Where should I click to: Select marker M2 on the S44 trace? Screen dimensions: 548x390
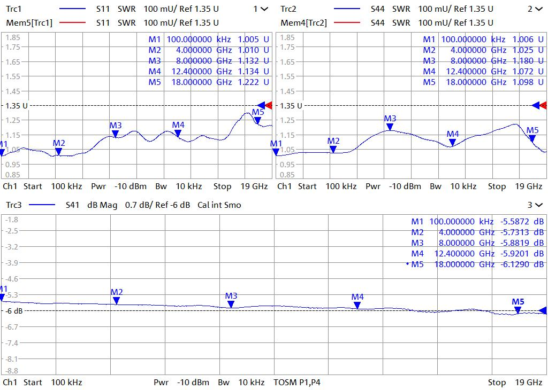tap(333, 149)
